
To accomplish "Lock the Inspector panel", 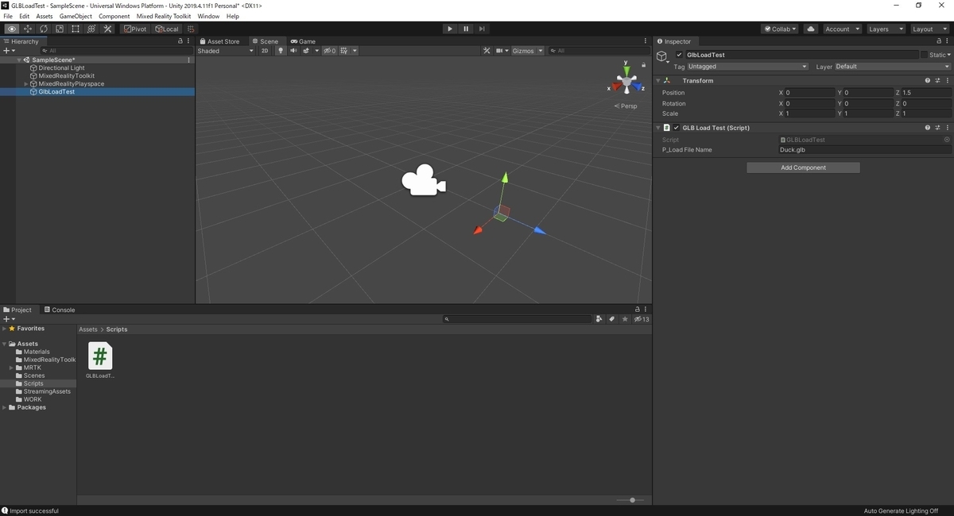I will pos(939,41).
